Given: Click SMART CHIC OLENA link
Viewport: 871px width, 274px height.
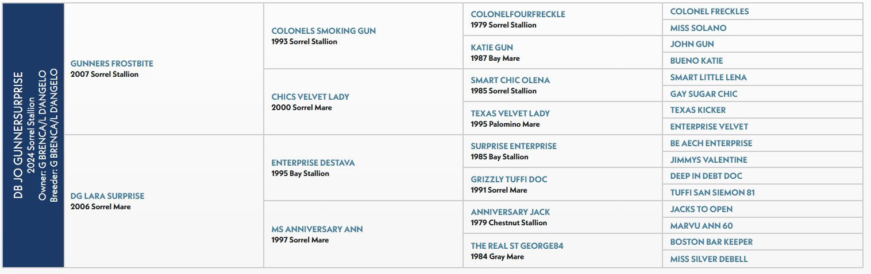Looking at the screenshot, I should click(510, 80).
